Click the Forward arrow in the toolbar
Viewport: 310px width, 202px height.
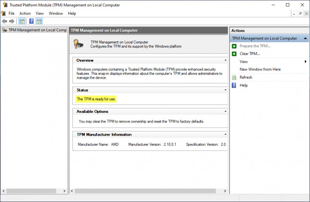point(12,21)
